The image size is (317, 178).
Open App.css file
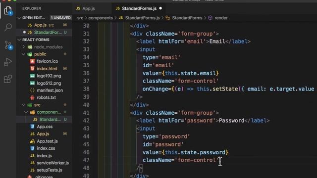click(44, 127)
